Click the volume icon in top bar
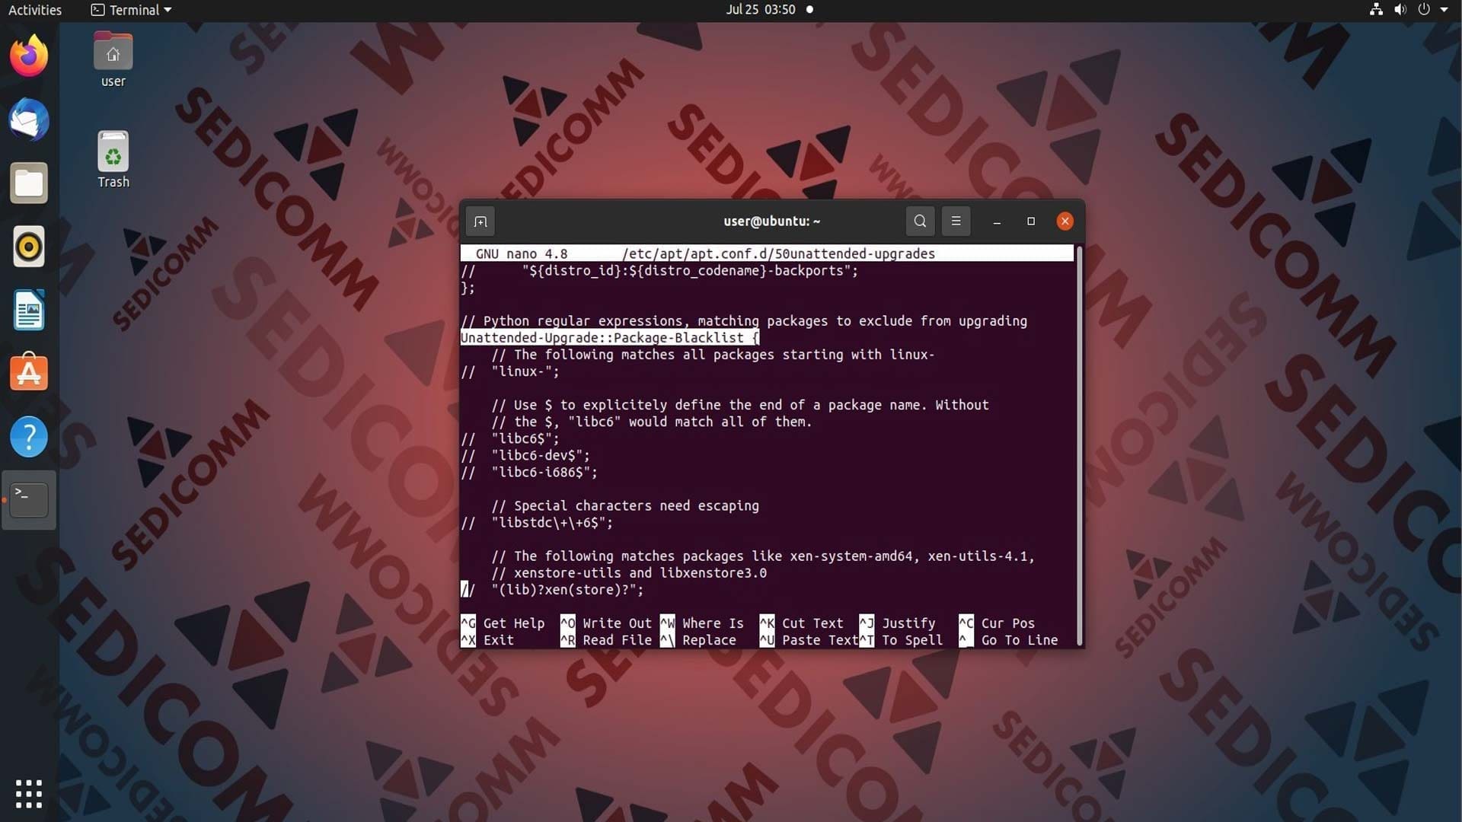Viewport: 1462px width, 822px height. (x=1400, y=10)
